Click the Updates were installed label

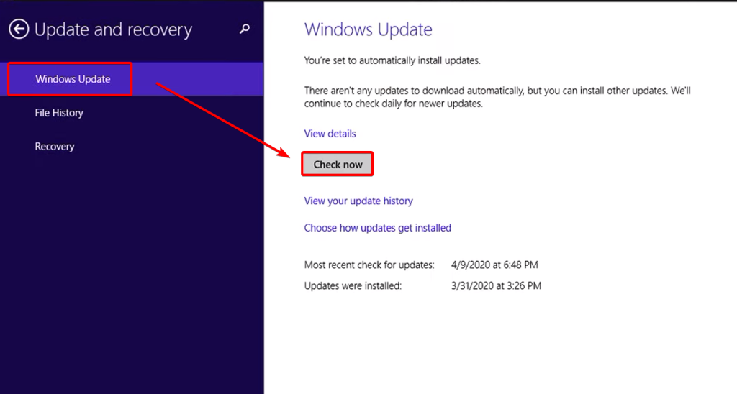point(353,285)
